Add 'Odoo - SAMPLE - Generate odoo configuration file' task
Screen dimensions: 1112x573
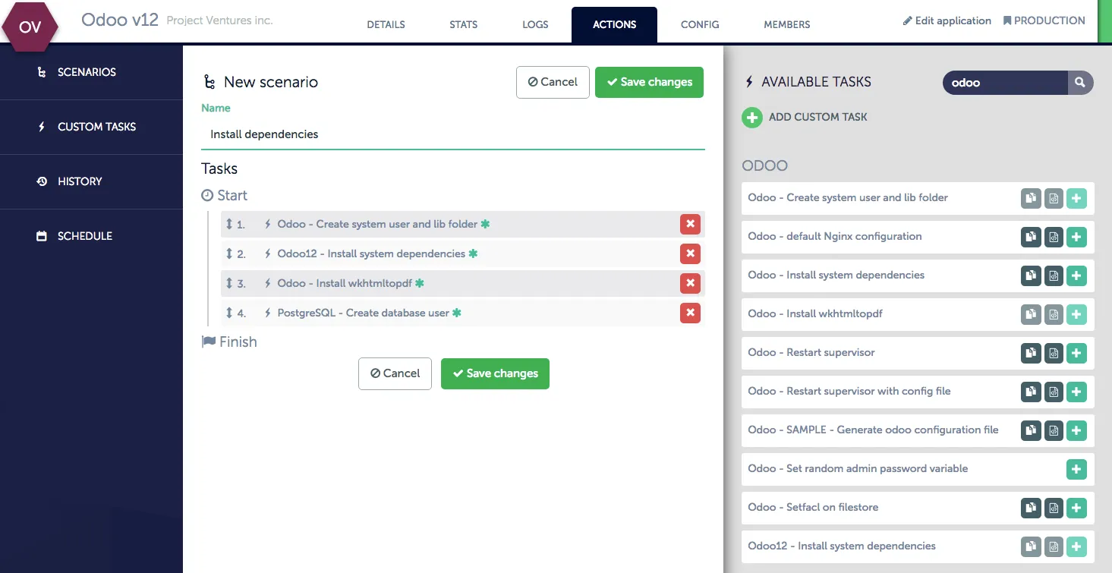pos(1076,430)
